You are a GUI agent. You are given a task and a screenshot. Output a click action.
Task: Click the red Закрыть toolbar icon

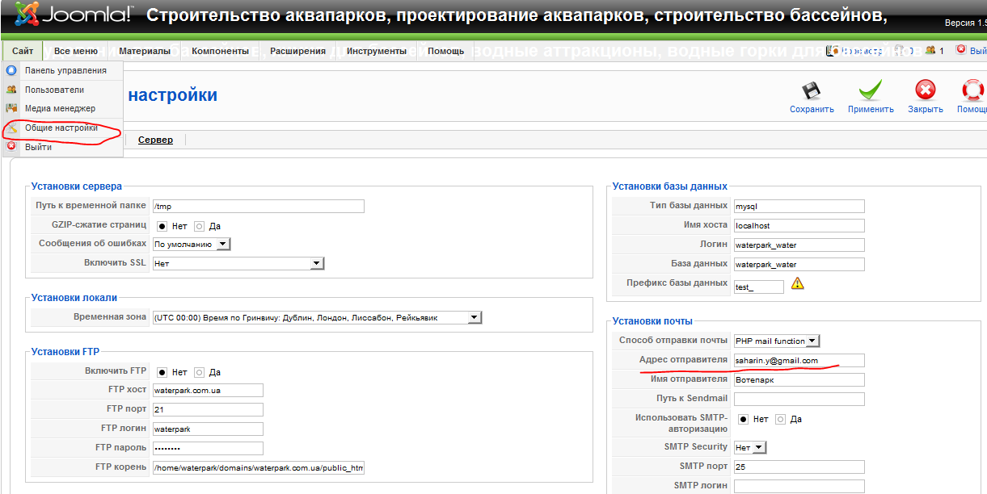coord(925,91)
